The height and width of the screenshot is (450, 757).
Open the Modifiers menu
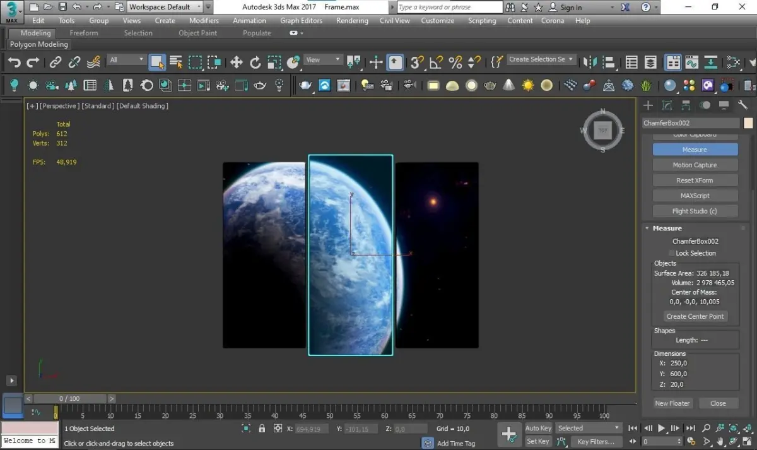point(204,20)
